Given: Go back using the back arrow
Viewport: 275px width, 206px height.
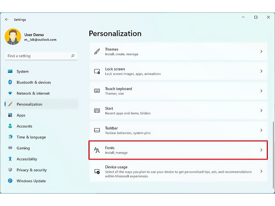Looking at the screenshot, I should [7, 20].
